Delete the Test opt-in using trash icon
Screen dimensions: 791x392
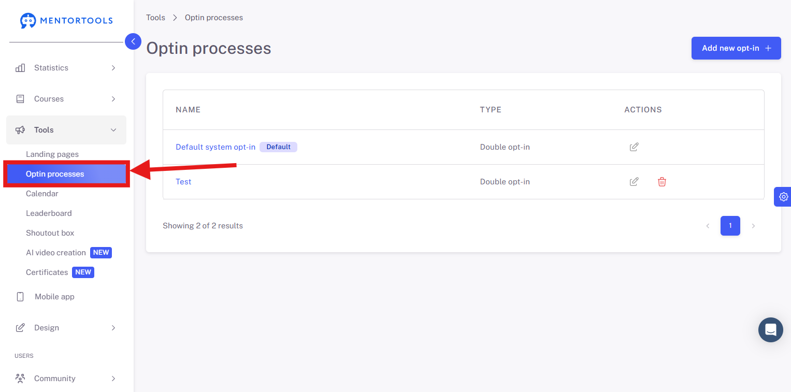click(x=661, y=182)
